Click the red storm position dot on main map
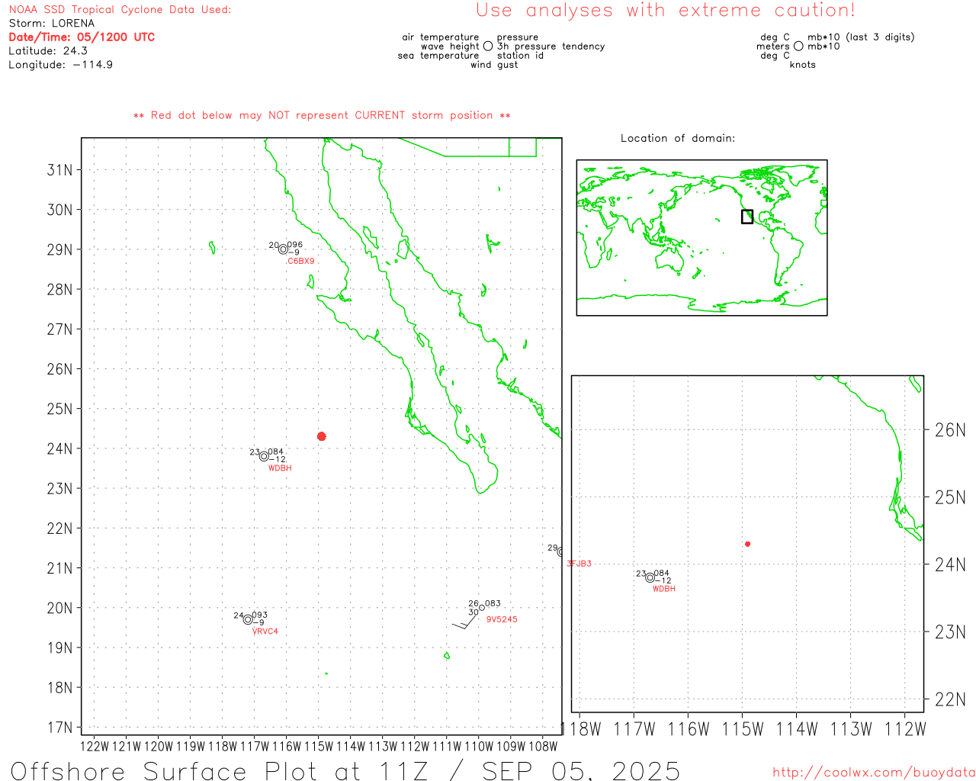The width and height of the screenshot is (976, 781). pos(321,436)
